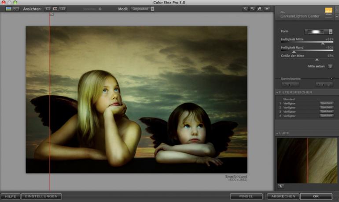339x202 pixels.
Task: Confirm with the OK button
Action: tap(316, 196)
